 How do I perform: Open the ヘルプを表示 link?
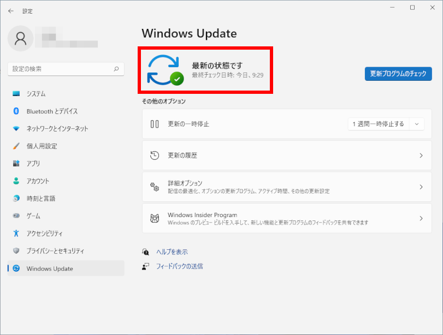pyautogui.click(x=172, y=252)
